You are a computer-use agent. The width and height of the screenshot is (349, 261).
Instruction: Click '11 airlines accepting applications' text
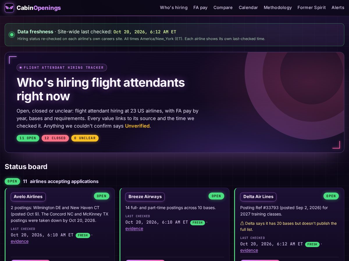pos(61,181)
